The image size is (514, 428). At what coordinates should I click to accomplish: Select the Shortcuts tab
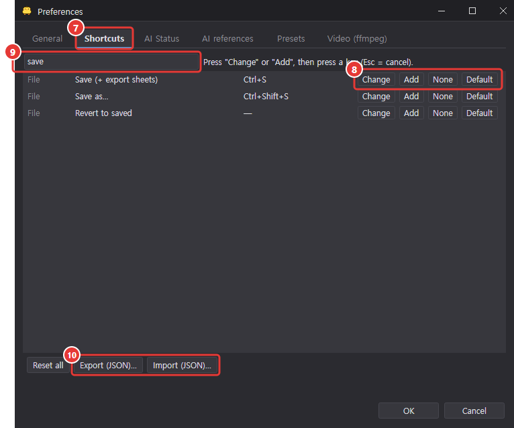[104, 39]
